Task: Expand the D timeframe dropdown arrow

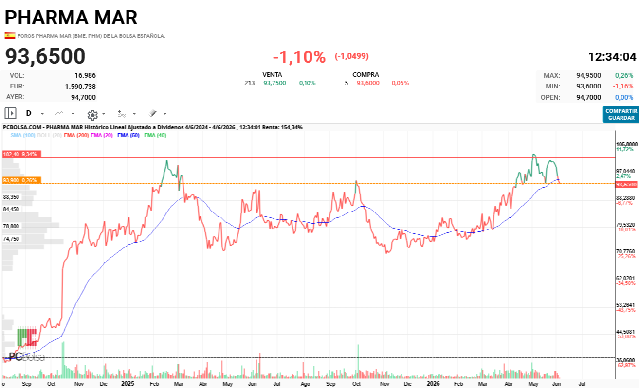Action: coord(42,114)
